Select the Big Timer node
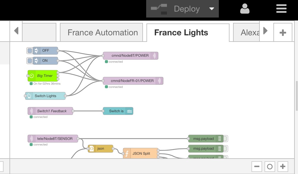This screenshot has height=174, width=298. (x=43, y=76)
